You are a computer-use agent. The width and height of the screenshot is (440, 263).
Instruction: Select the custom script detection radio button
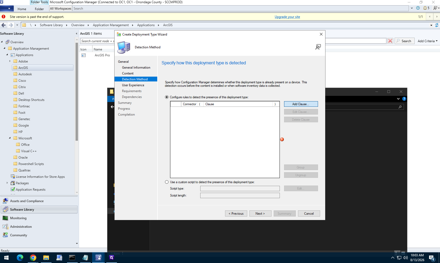click(167, 182)
